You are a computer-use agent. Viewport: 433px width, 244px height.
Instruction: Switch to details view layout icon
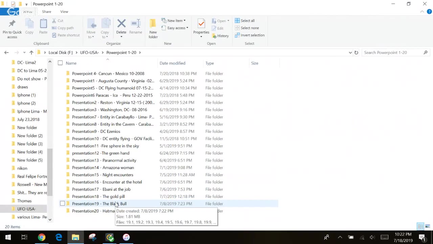coord(420,226)
